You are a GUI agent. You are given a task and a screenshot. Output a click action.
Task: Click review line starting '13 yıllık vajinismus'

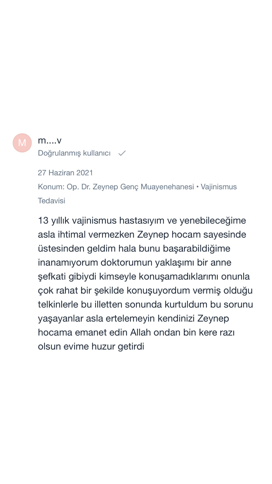[x=142, y=221]
